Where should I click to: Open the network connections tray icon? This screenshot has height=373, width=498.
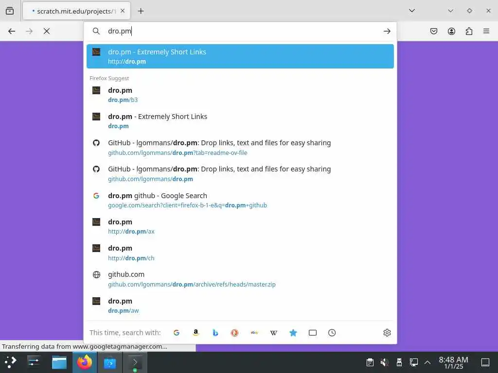(413, 362)
